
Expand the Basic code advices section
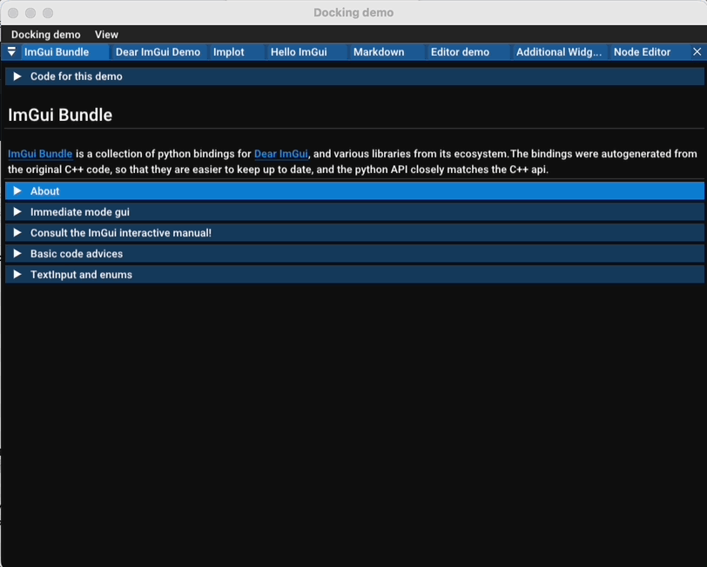click(354, 254)
